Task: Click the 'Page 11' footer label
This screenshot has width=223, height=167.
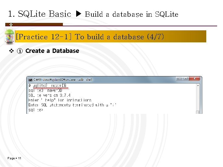Action: pyautogui.click(x=14, y=158)
